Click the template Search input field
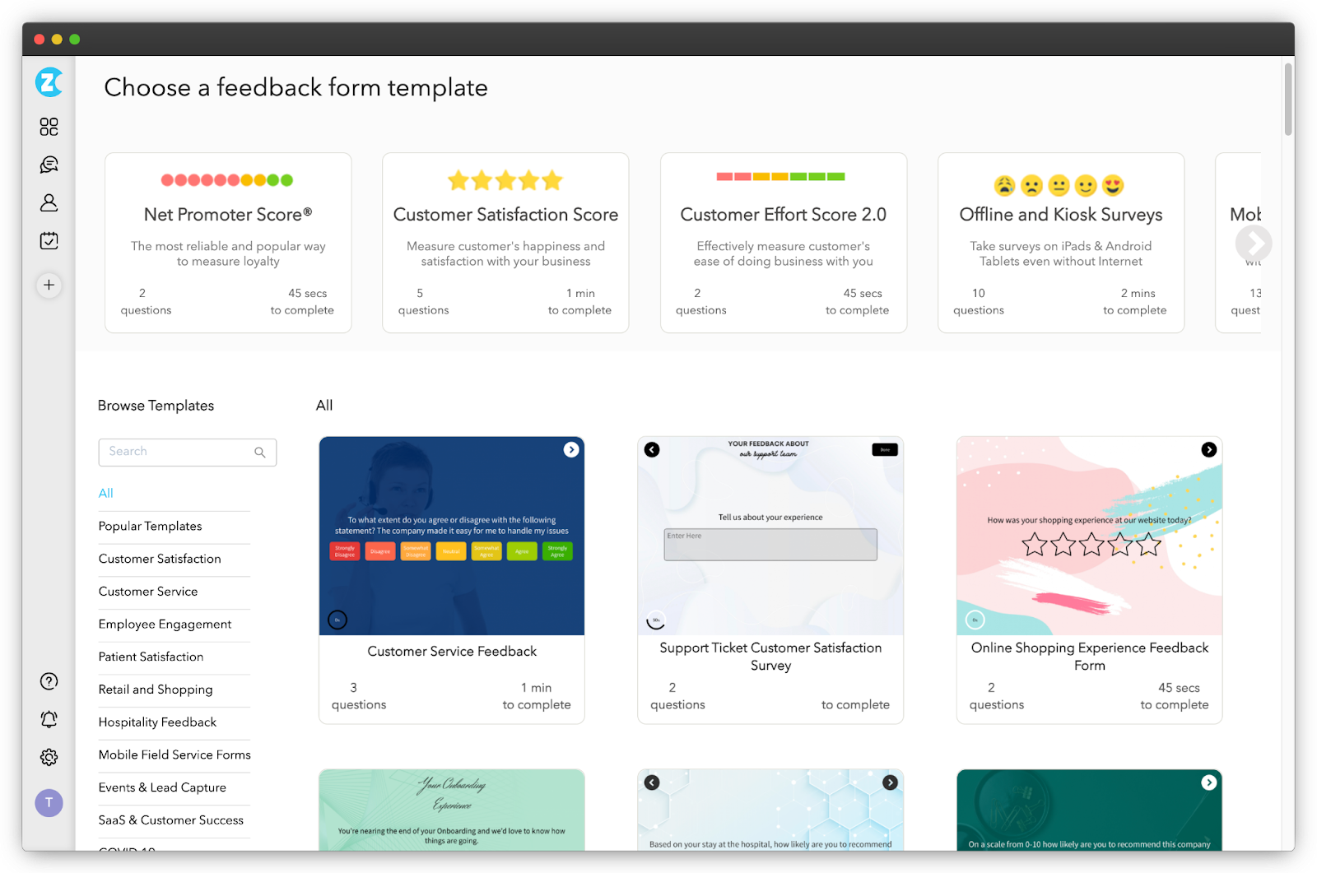This screenshot has width=1317, height=873. click(x=188, y=453)
